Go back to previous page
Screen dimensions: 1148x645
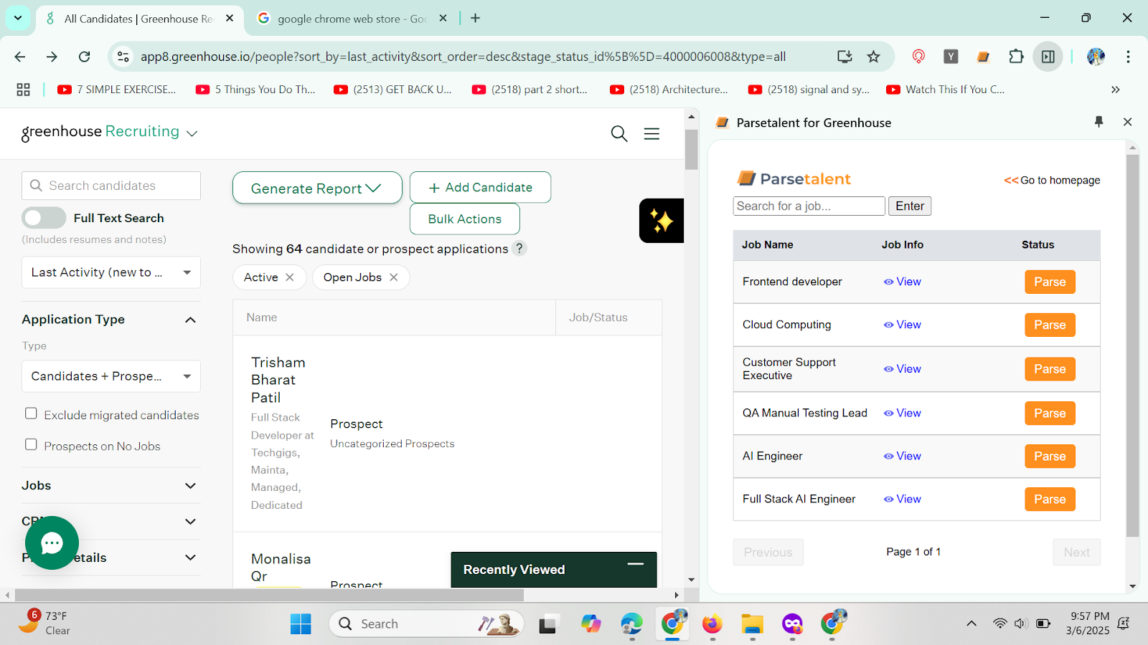pos(20,57)
